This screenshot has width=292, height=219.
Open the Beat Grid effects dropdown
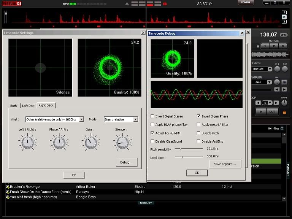click(x=270, y=69)
